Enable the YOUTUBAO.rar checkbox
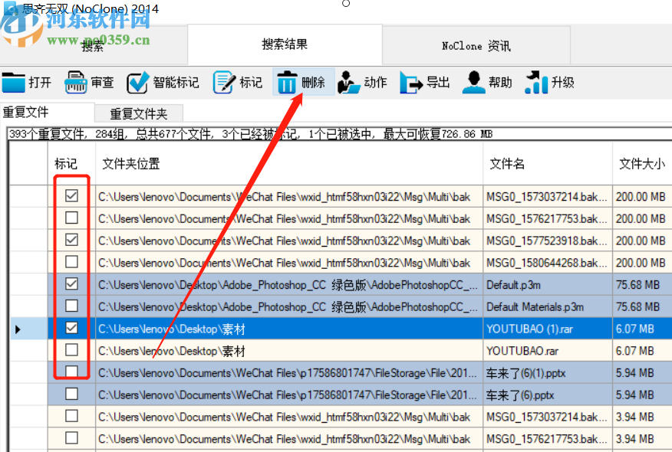Viewport: 672px width, 452px height. [x=71, y=349]
